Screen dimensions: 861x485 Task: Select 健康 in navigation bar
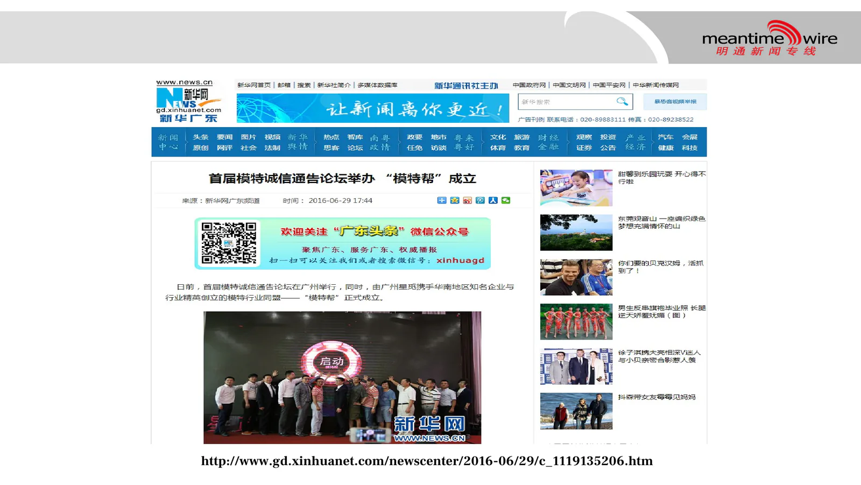[x=666, y=148]
